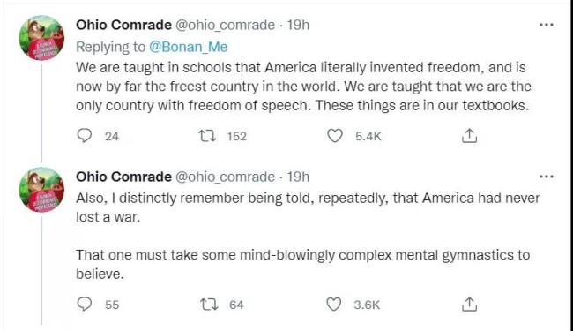Viewport: 573px width, 331px height.
Task: Click the @ohio_comrade handle in first tweet
Action: coord(225,26)
